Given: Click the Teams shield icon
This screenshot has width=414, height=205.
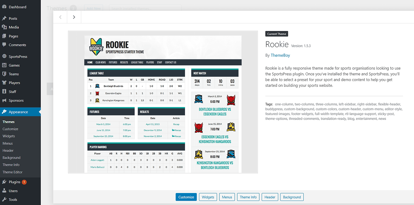Looking at the screenshot, I should [4, 74].
